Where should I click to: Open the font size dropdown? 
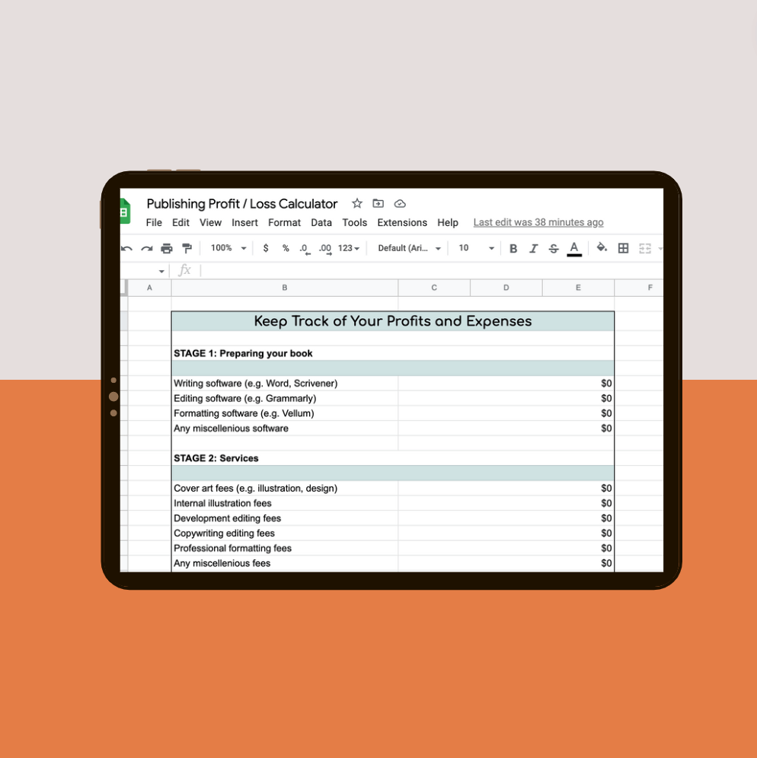click(x=474, y=248)
